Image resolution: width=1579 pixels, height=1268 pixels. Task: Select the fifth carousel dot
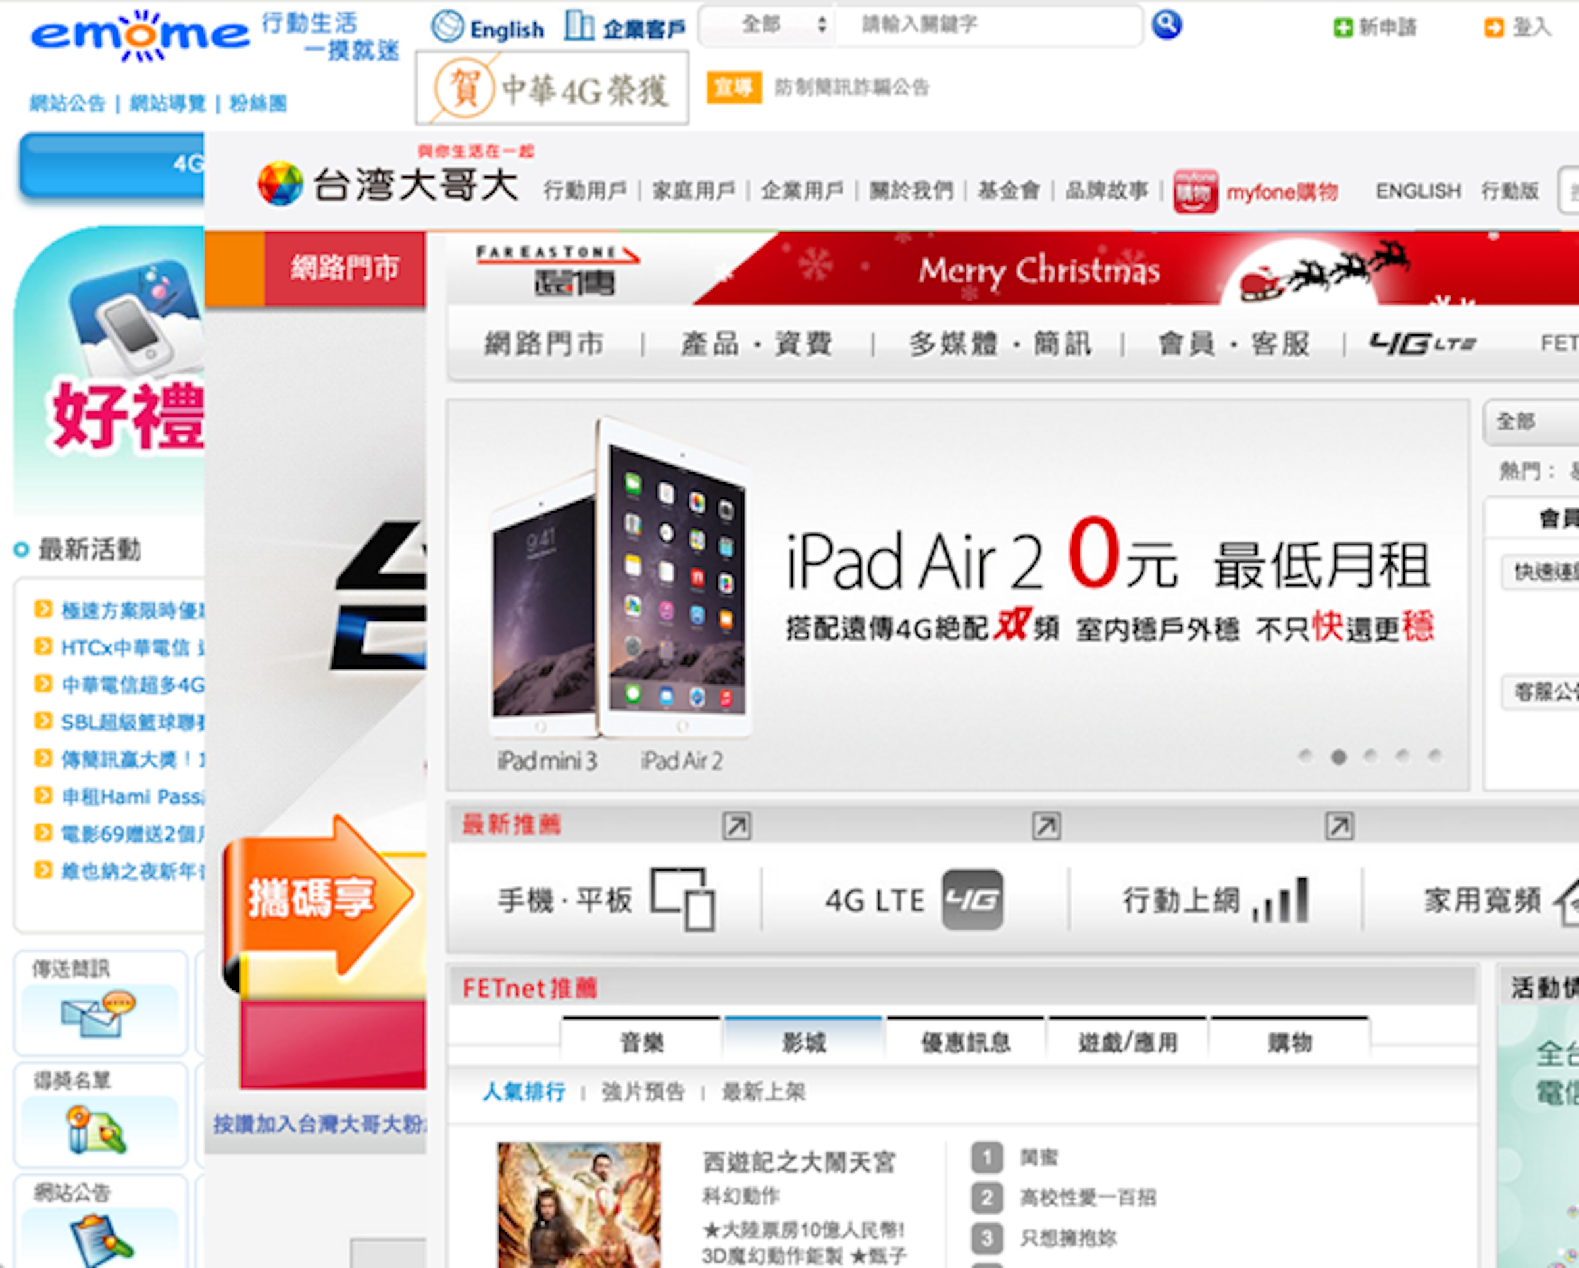coord(1434,755)
